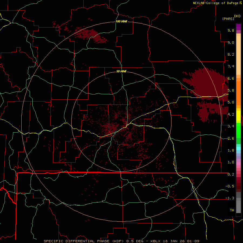243x243 pixels.
Task: Click the TH threshold label
Action: tap(232, 210)
